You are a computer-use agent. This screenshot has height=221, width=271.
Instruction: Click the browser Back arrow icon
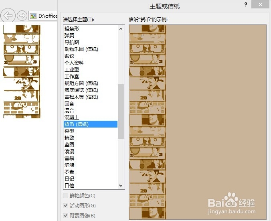click(x=8, y=16)
